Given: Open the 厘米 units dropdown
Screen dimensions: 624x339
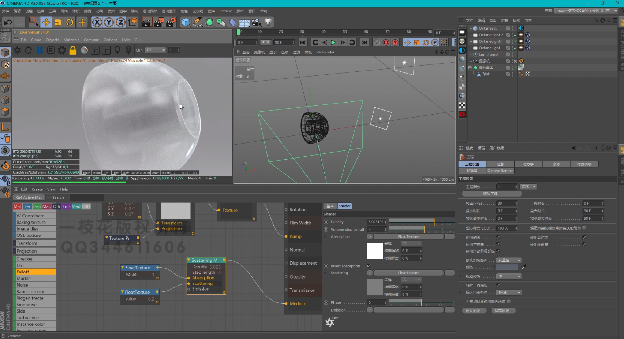Looking at the screenshot, I should (528, 187).
